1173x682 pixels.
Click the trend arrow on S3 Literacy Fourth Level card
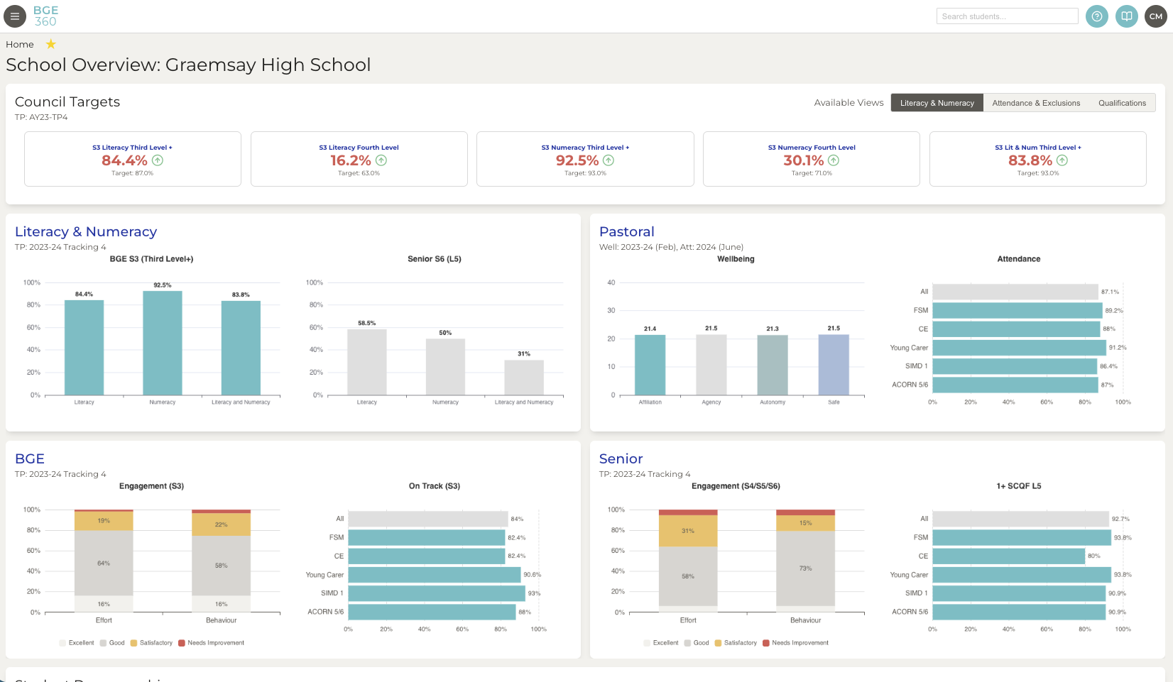[x=381, y=160]
